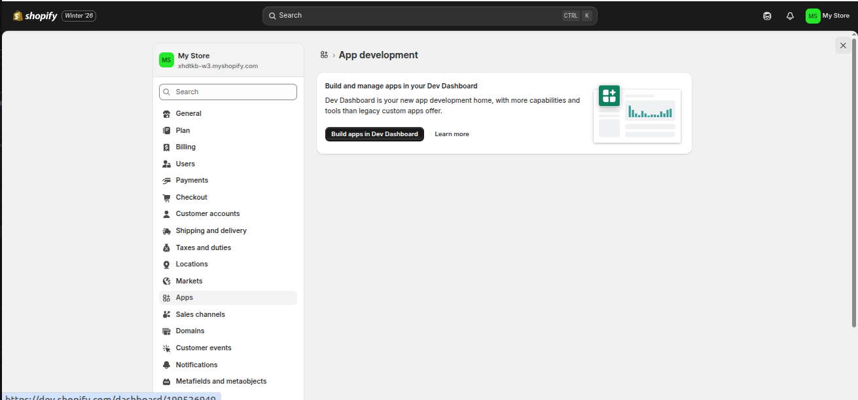Open the Billing settings entry
Viewport: 858px width, 400px height.
[185, 147]
